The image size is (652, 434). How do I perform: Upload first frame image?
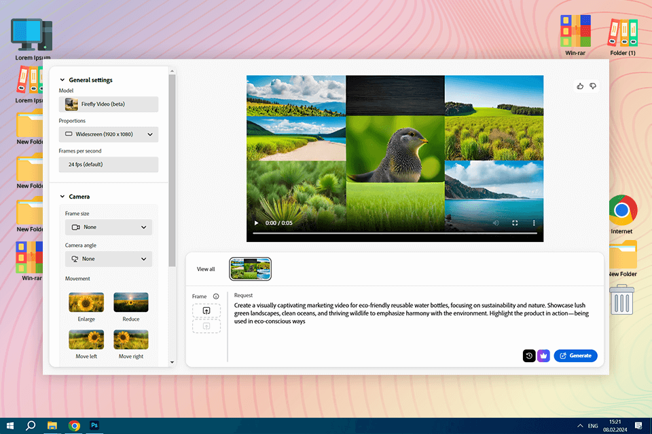(206, 311)
